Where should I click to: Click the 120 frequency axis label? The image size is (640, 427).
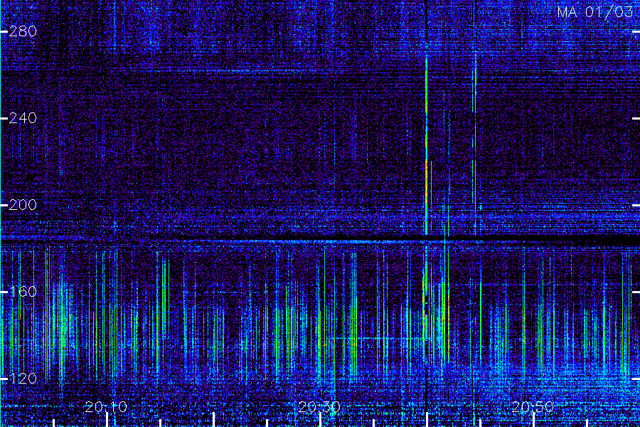point(23,379)
